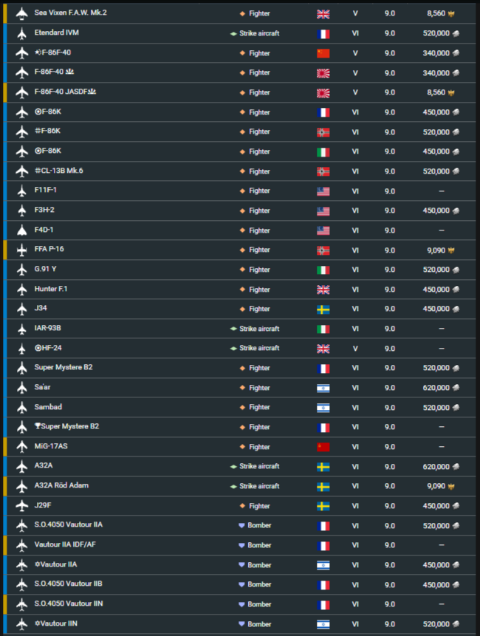Click the British flag in Hunter F.1 row
The width and height of the screenshot is (480, 636).
[323, 290]
